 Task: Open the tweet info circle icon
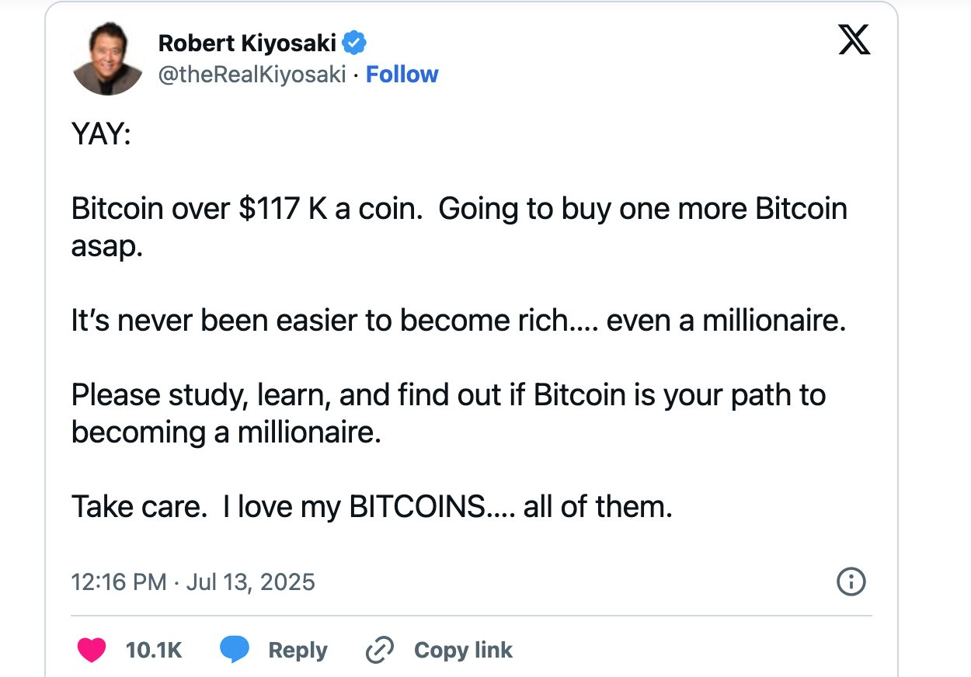pos(851,581)
